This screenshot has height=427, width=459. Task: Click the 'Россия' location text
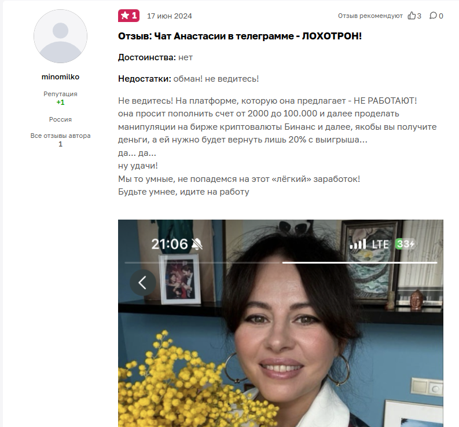click(x=60, y=119)
